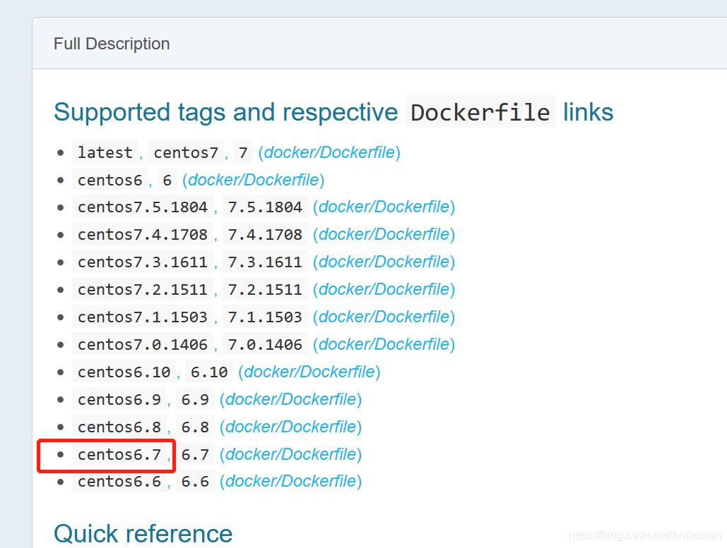Open Dockerfile link for centos6.7
Screen dimensions: 727x548
click(290, 454)
